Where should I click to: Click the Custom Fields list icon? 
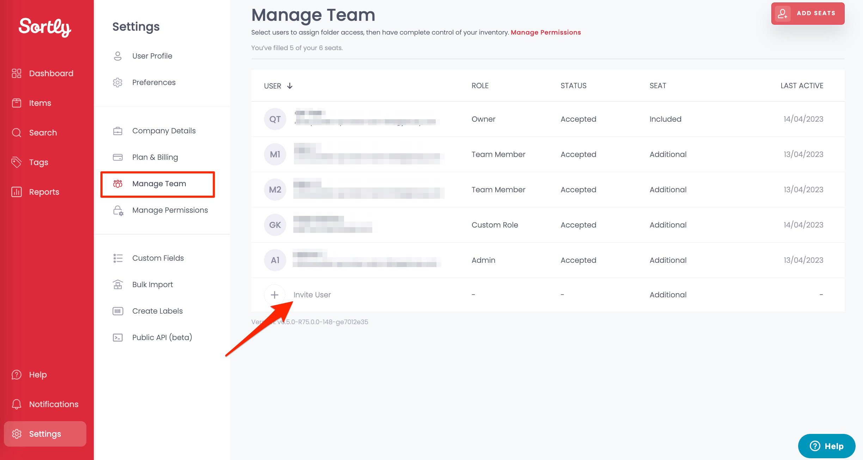pos(118,258)
